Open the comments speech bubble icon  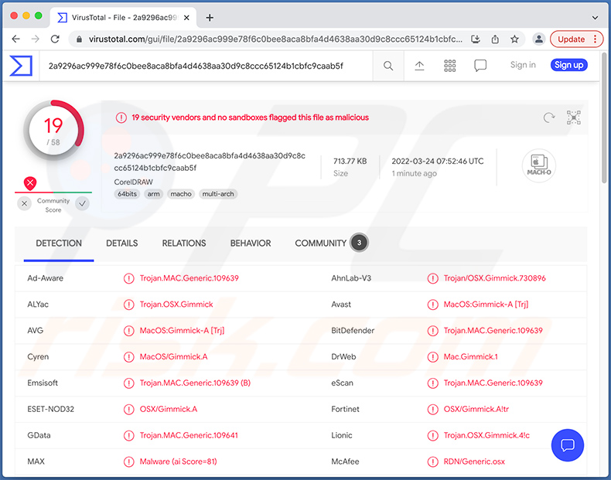(480, 66)
